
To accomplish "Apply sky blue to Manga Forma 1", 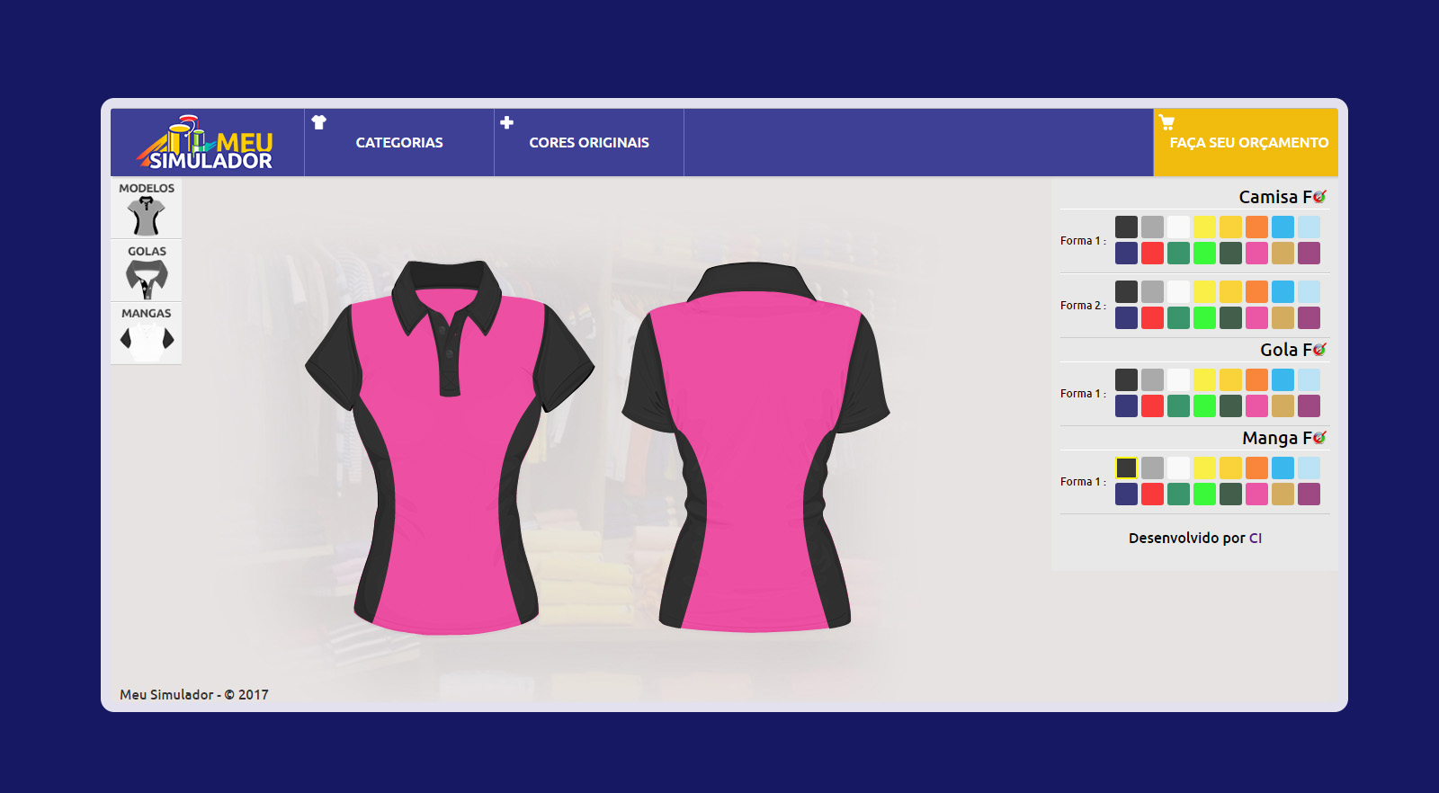I will coord(1283,468).
